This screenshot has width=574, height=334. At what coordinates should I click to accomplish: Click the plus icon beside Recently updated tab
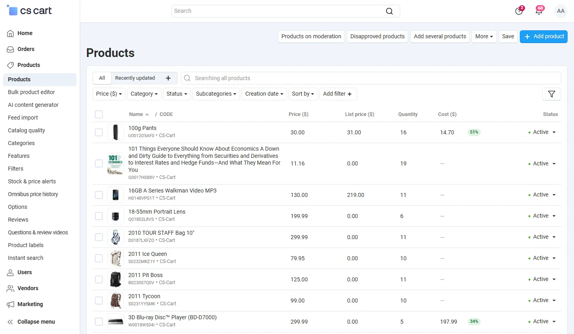(168, 78)
